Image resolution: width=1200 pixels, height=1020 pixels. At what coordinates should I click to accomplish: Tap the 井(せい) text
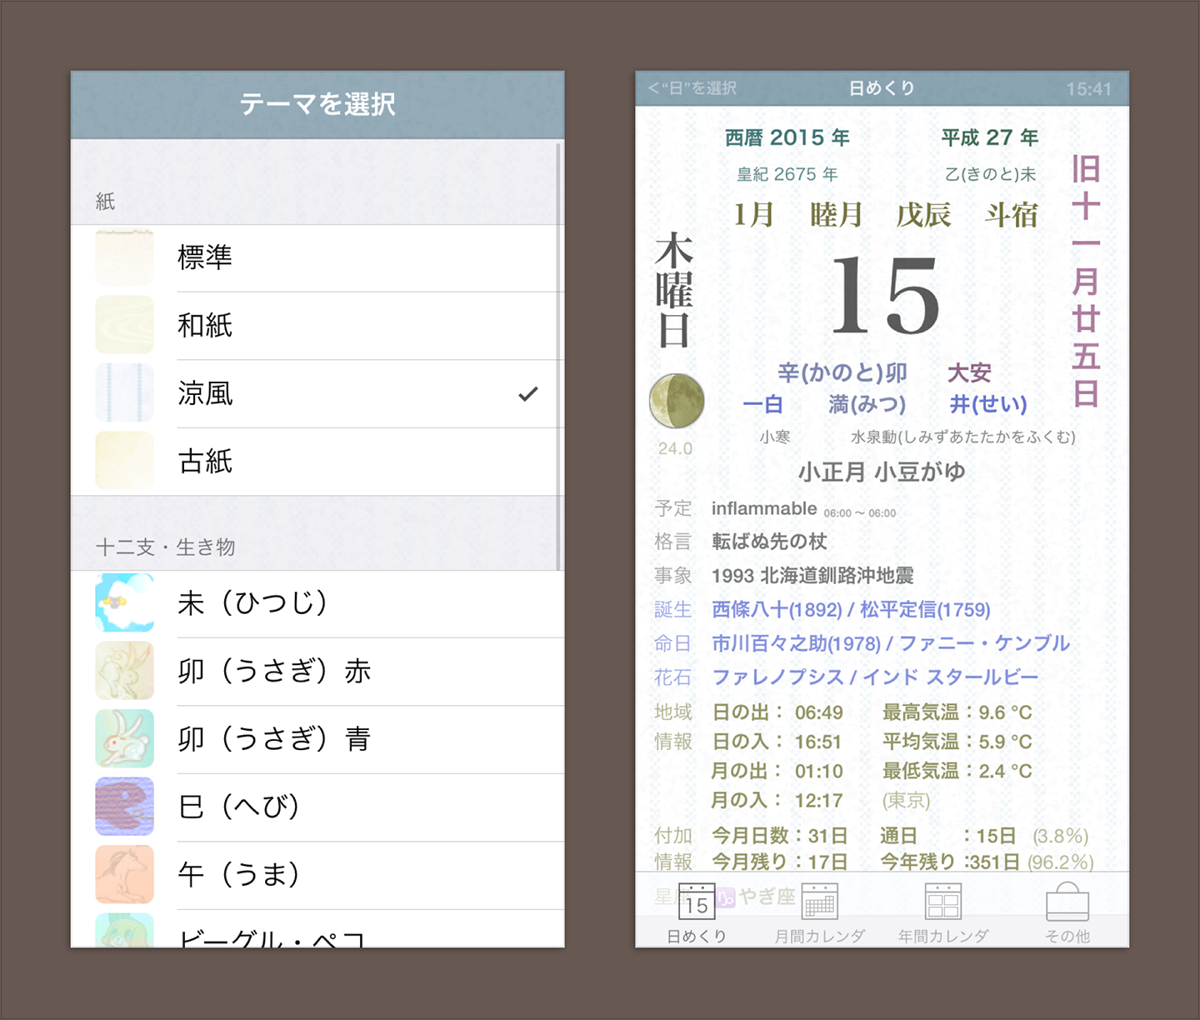click(x=988, y=404)
